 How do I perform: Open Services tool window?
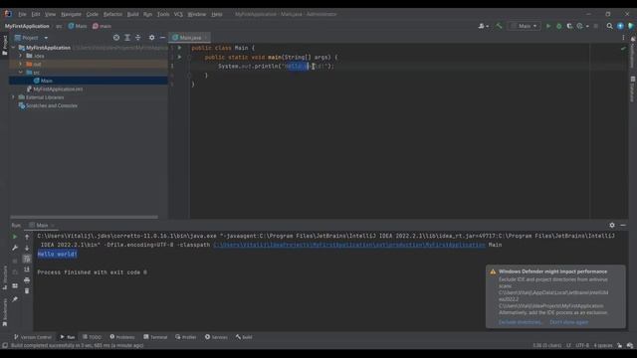click(x=216, y=337)
